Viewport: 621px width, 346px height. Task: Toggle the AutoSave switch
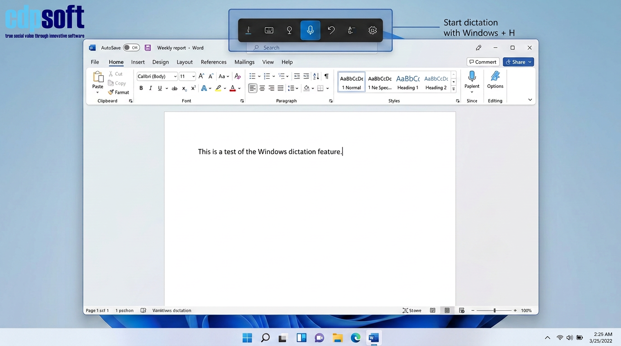click(131, 48)
